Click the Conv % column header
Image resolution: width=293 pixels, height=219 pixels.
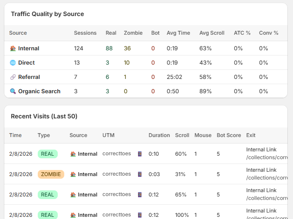(268, 33)
